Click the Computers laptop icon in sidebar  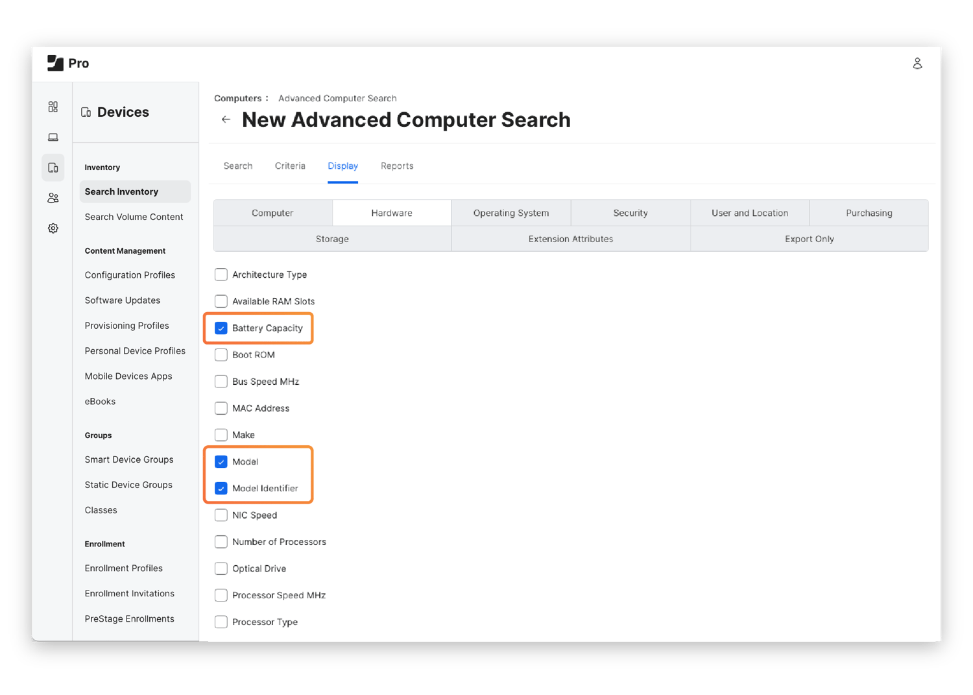53,138
